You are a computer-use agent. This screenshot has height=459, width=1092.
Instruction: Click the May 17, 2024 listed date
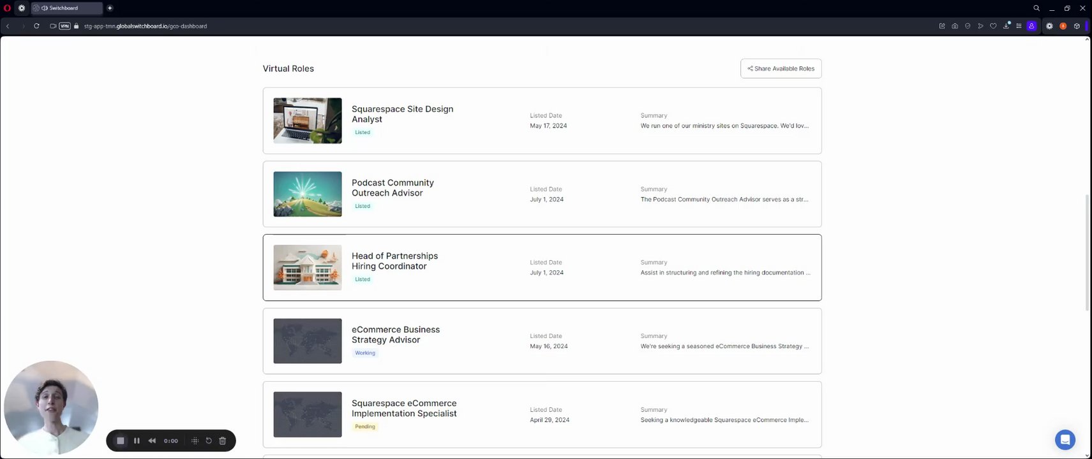point(548,126)
